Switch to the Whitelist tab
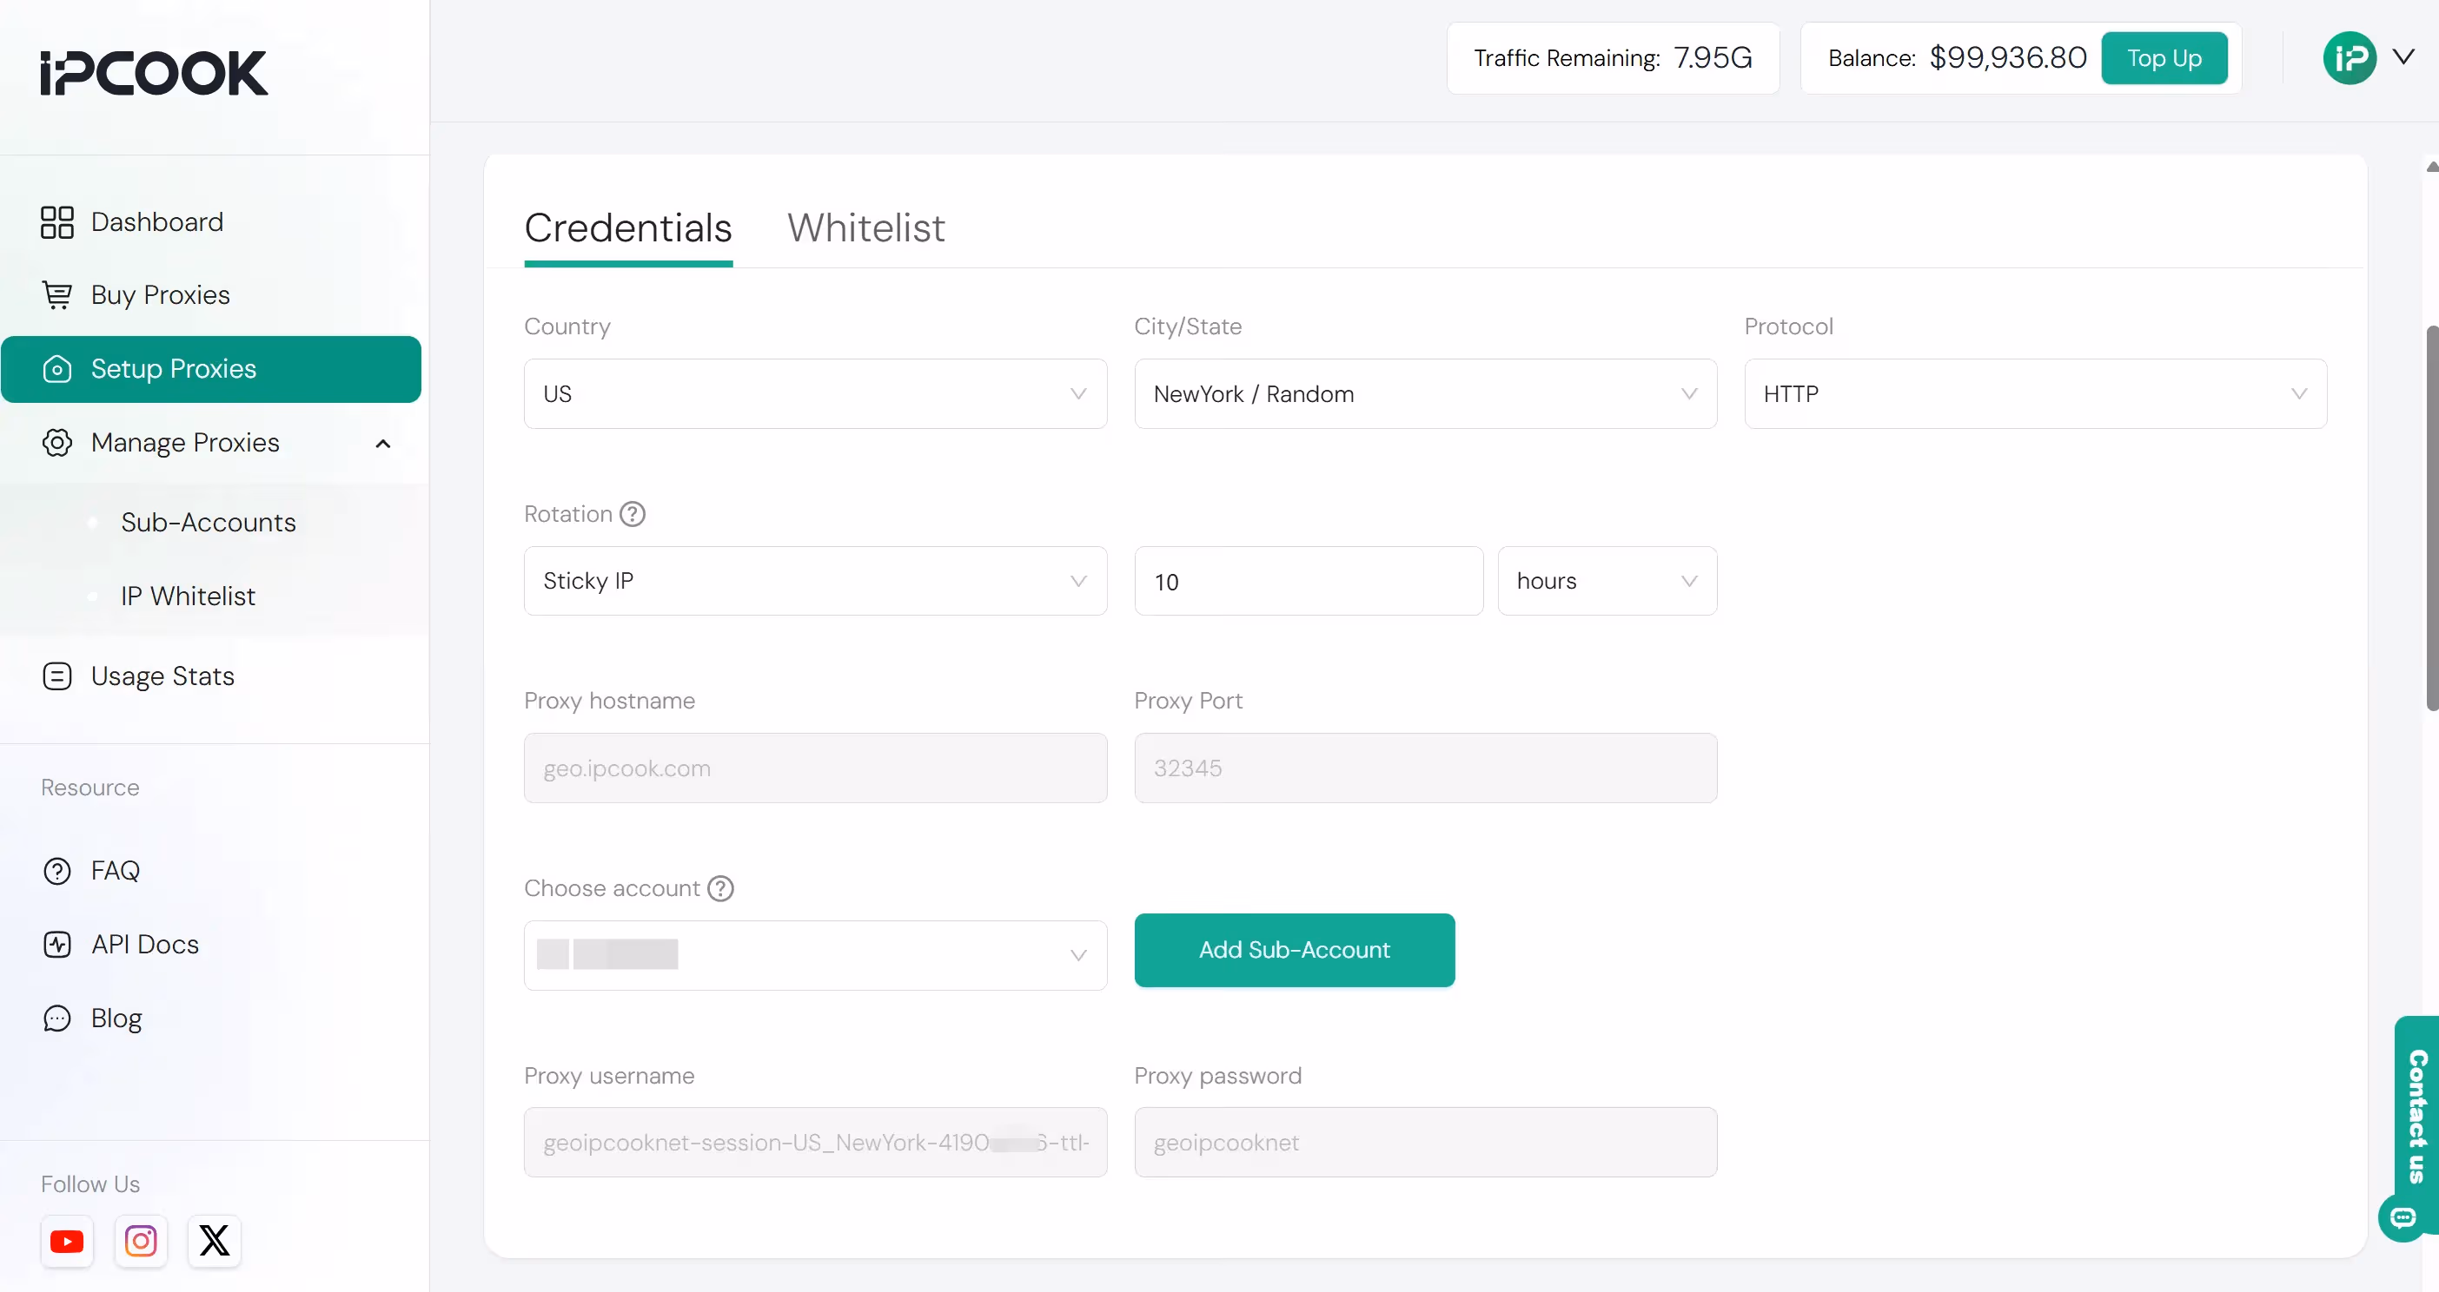Viewport: 2439px width, 1292px height. pyautogui.click(x=865, y=228)
